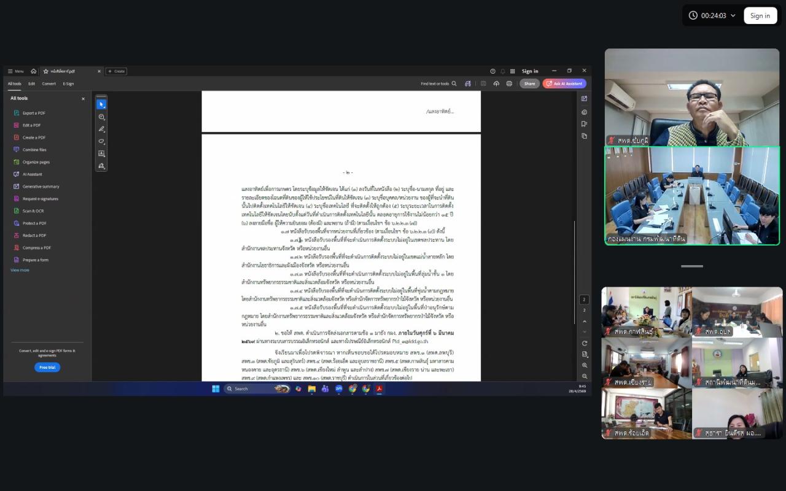
Task: Click the upload to cloud icon
Action: tap(496, 83)
